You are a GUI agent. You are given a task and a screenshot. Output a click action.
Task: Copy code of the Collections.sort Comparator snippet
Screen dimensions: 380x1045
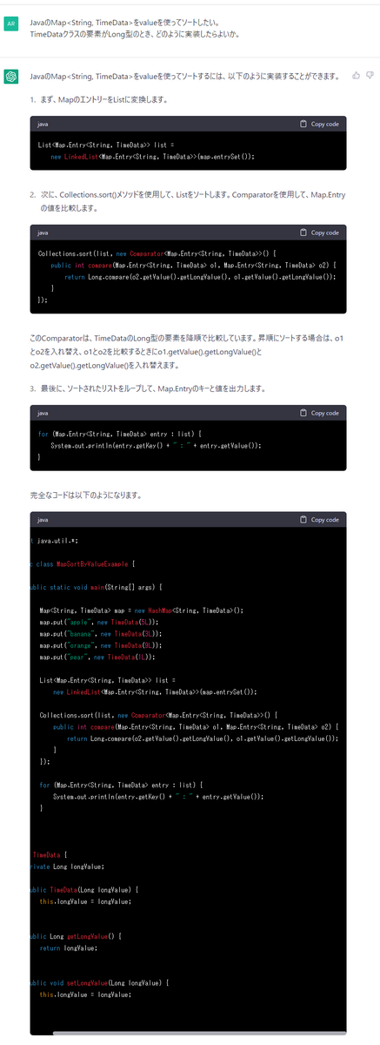319,233
